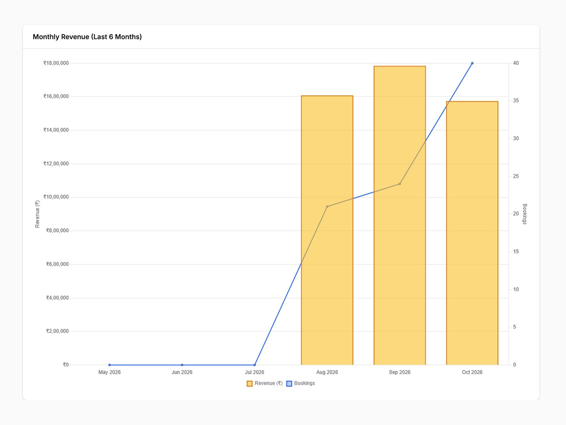The height and width of the screenshot is (425, 566).
Task: Click the Monthly Revenue (Last 6 Months) title
Action: pyautogui.click(x=87, y=37)
